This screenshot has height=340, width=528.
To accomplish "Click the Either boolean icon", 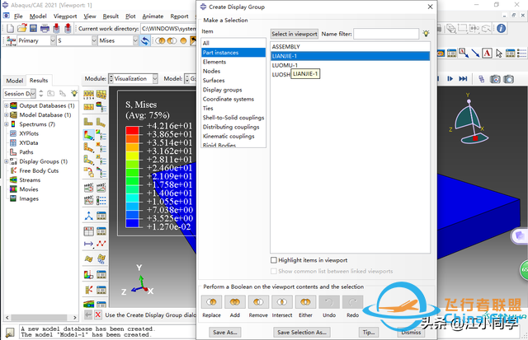I will point(305,303).
